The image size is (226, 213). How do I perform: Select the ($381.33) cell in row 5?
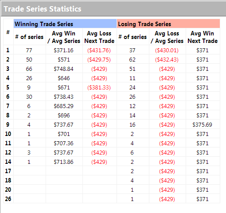click(x=99, y=88)
